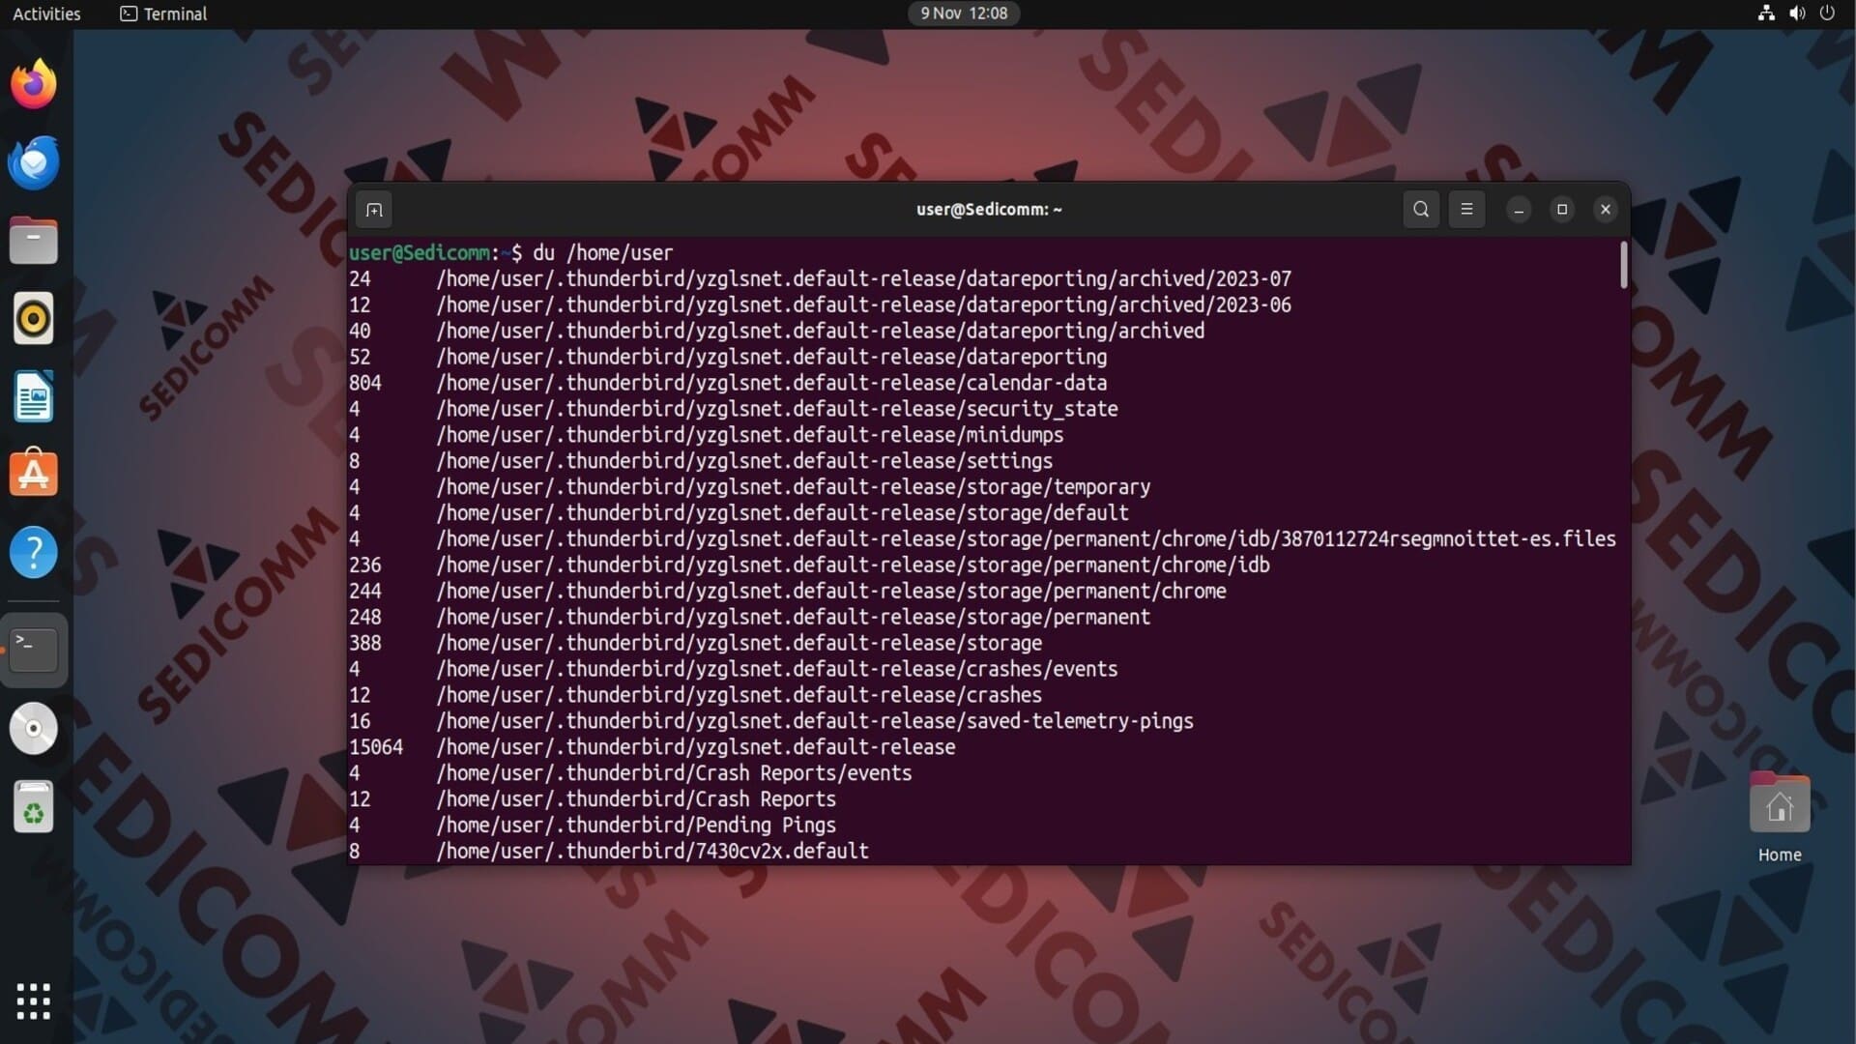The height and width of the screenshot is (1044, 1856).
Task: Click the size value 388
Action: (365, 645)
